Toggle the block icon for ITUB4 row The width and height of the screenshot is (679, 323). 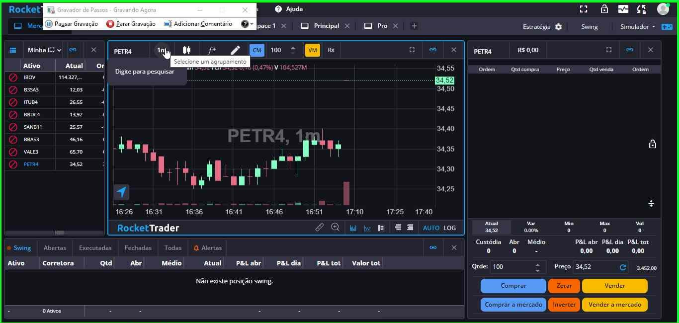coord(13,102)
